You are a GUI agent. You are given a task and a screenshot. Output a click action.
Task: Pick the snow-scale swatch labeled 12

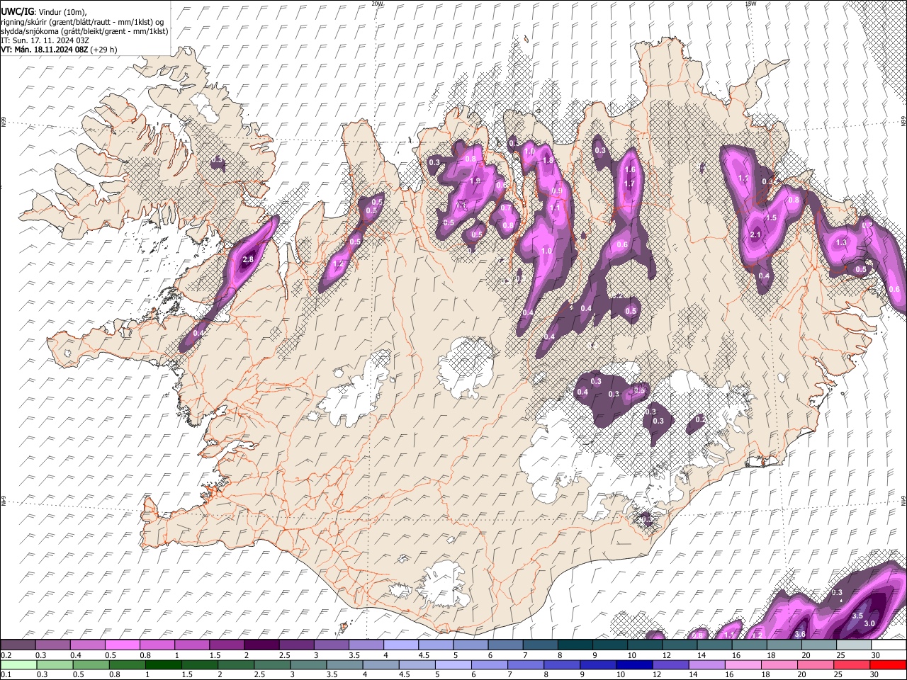pos(680,645)
